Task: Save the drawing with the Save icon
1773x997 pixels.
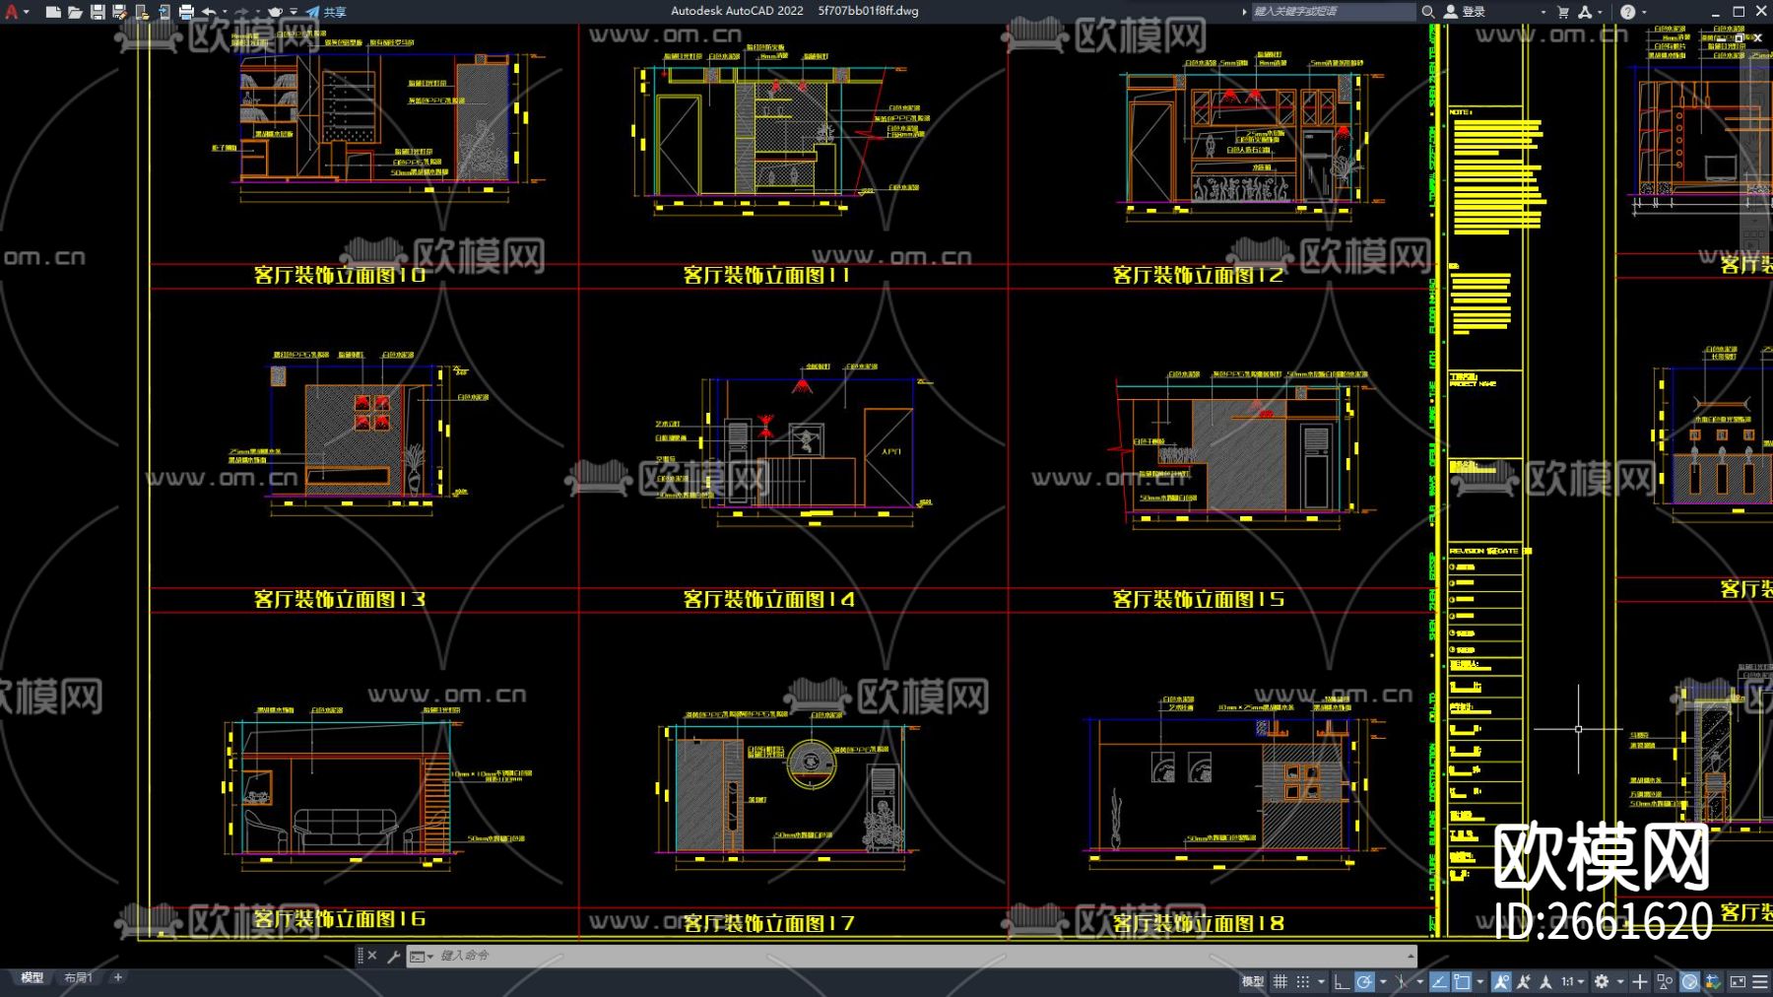Action: point(98,12)
